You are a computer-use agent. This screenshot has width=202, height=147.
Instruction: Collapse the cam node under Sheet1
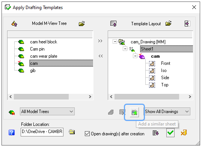tap(135, 56)
